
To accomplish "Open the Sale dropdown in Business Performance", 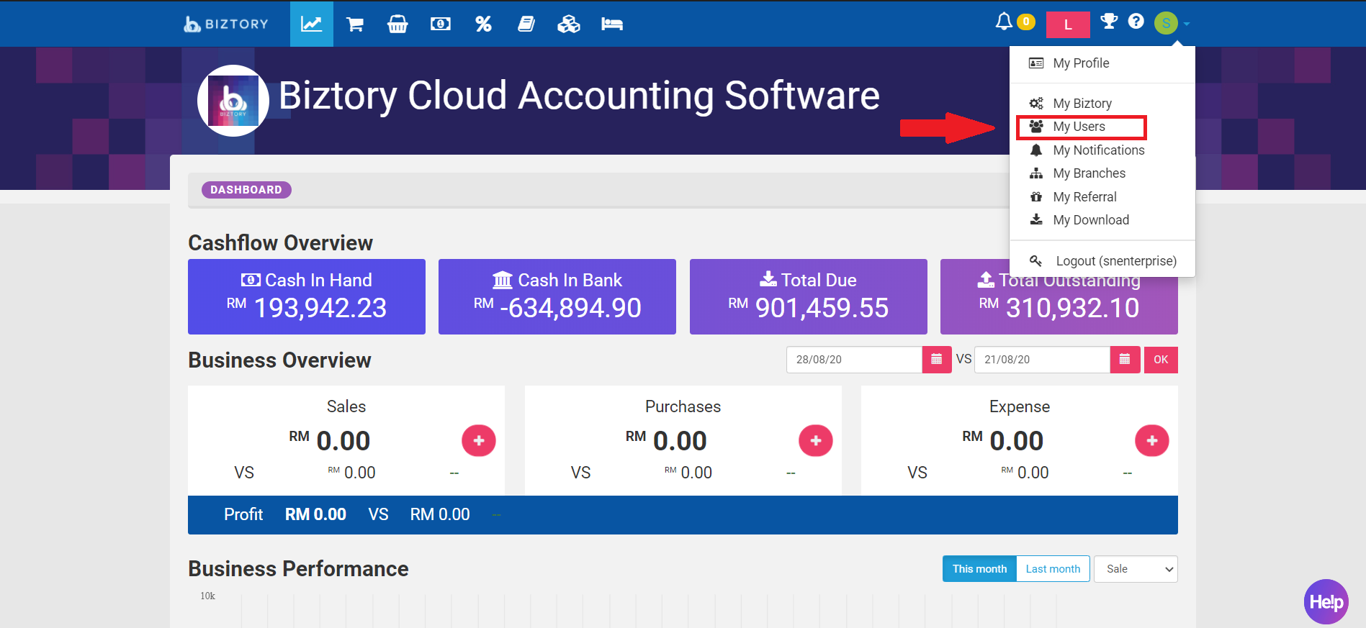I will (1136, 569).
